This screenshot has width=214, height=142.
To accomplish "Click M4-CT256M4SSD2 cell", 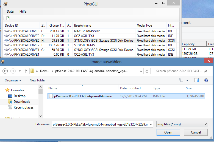I will pos(87,31).
